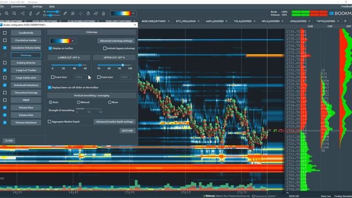This screenshot has width=352, height=198.
Task: Select the pencil drawing tool icon
Action: [x=65, y=13]
